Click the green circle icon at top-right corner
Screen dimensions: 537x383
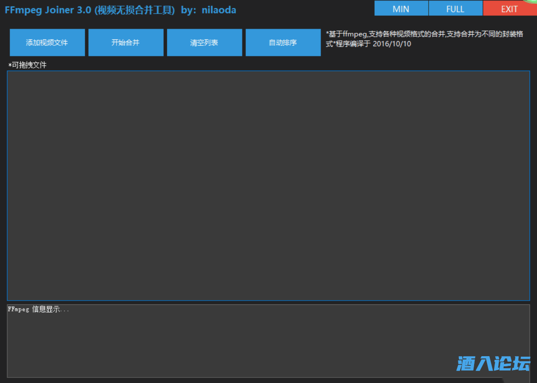532,2
